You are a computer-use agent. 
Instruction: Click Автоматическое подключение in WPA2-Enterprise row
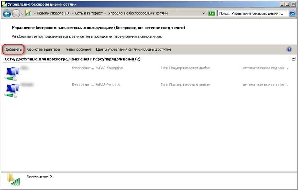pos(265,68)
